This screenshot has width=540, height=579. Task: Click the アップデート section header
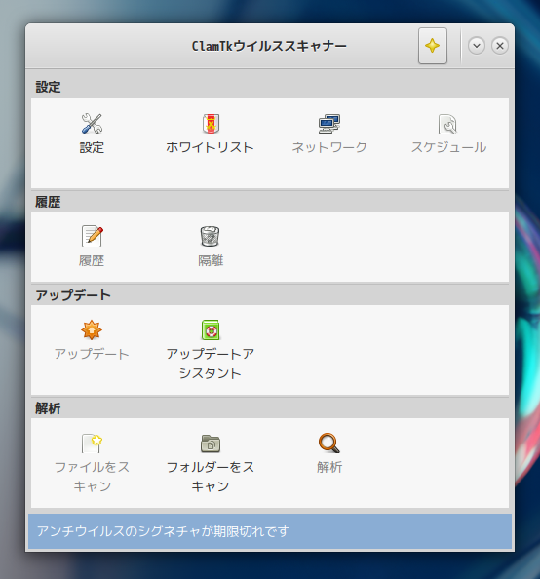coord(73,295)
